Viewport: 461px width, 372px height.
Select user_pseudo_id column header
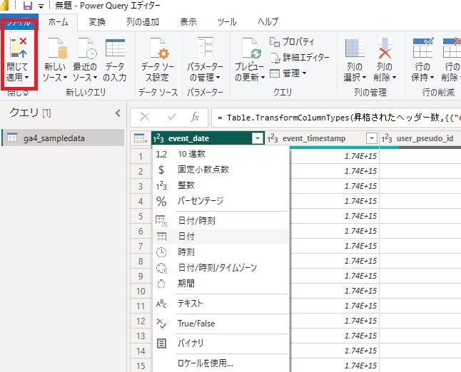pos(420,138)
